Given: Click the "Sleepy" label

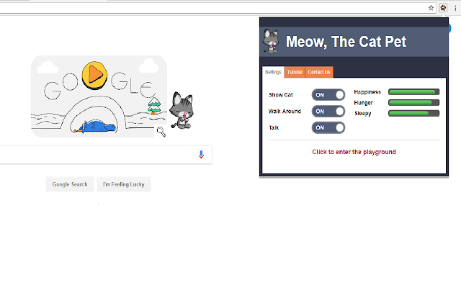Looking at the screenshot, I should click(363, 114).
